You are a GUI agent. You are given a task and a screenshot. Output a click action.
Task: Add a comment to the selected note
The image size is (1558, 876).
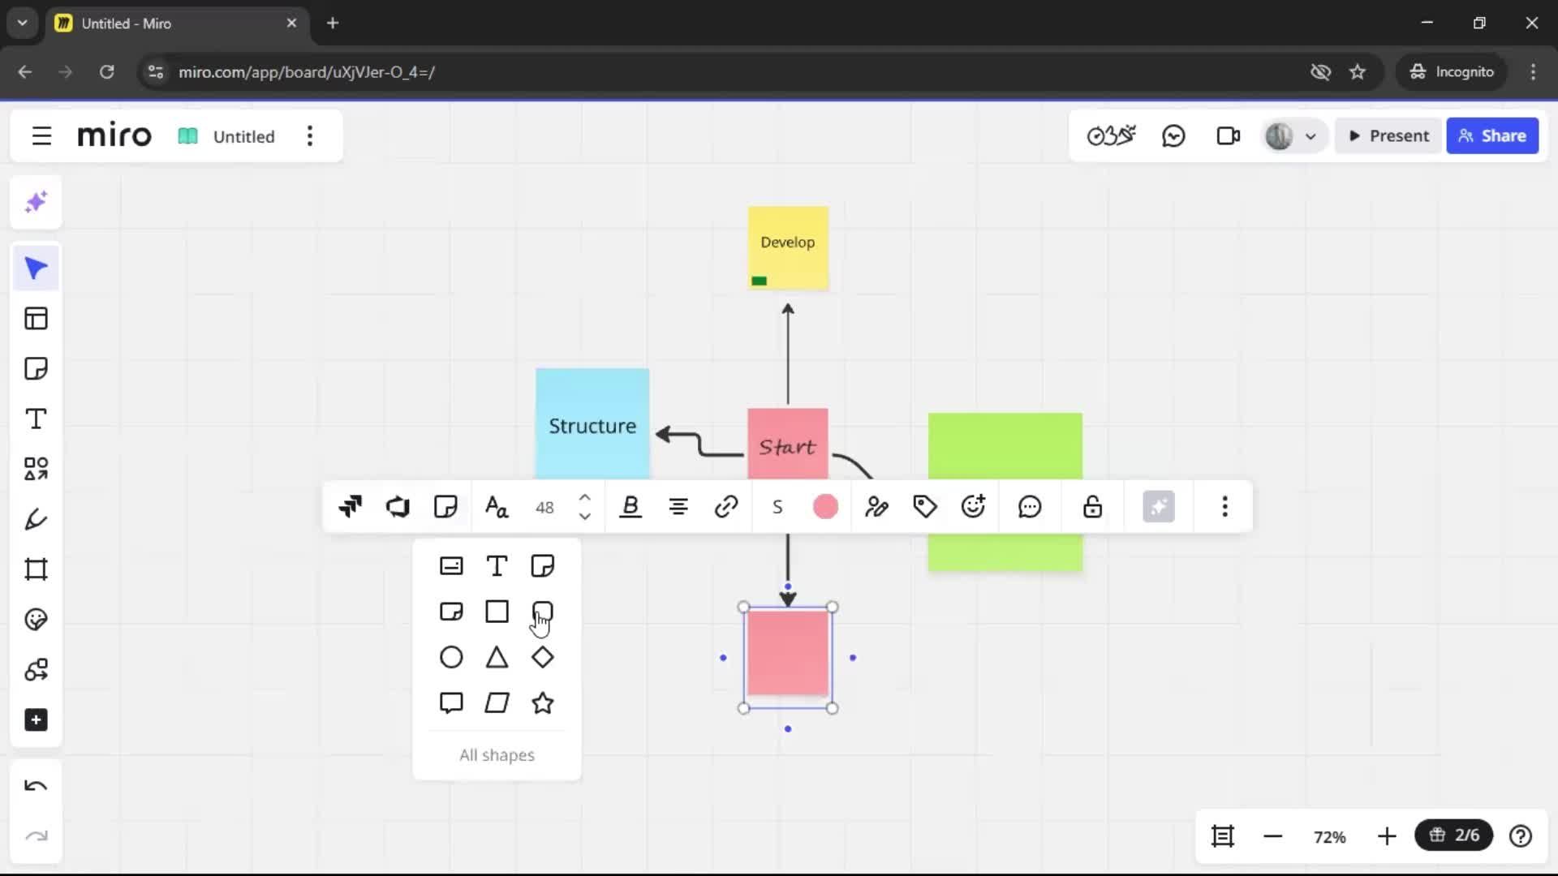point(1030,507)
